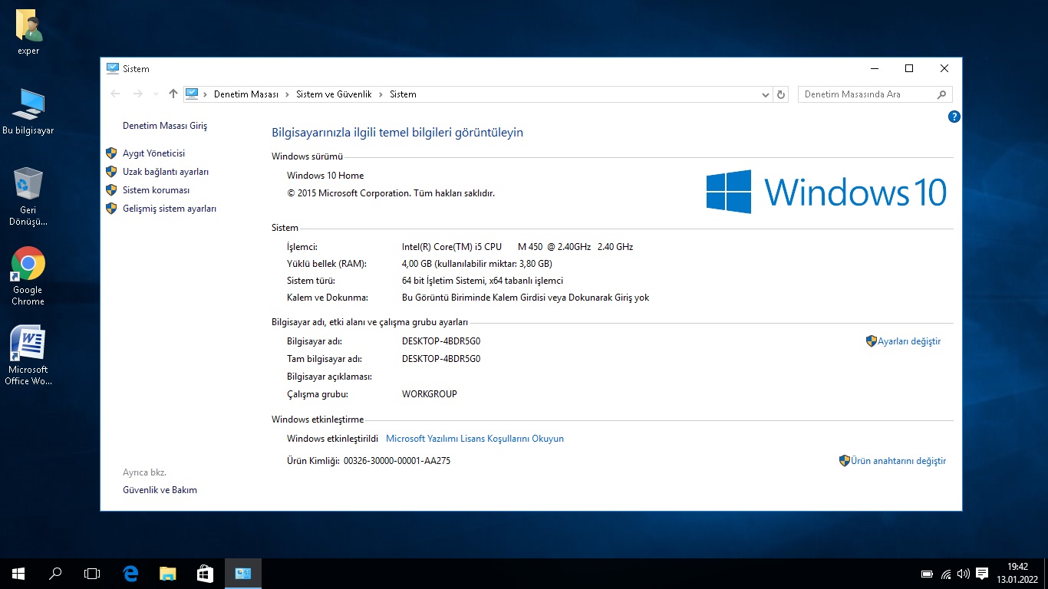Select the 4,00 GB RAM value

(x=476, y=264)
